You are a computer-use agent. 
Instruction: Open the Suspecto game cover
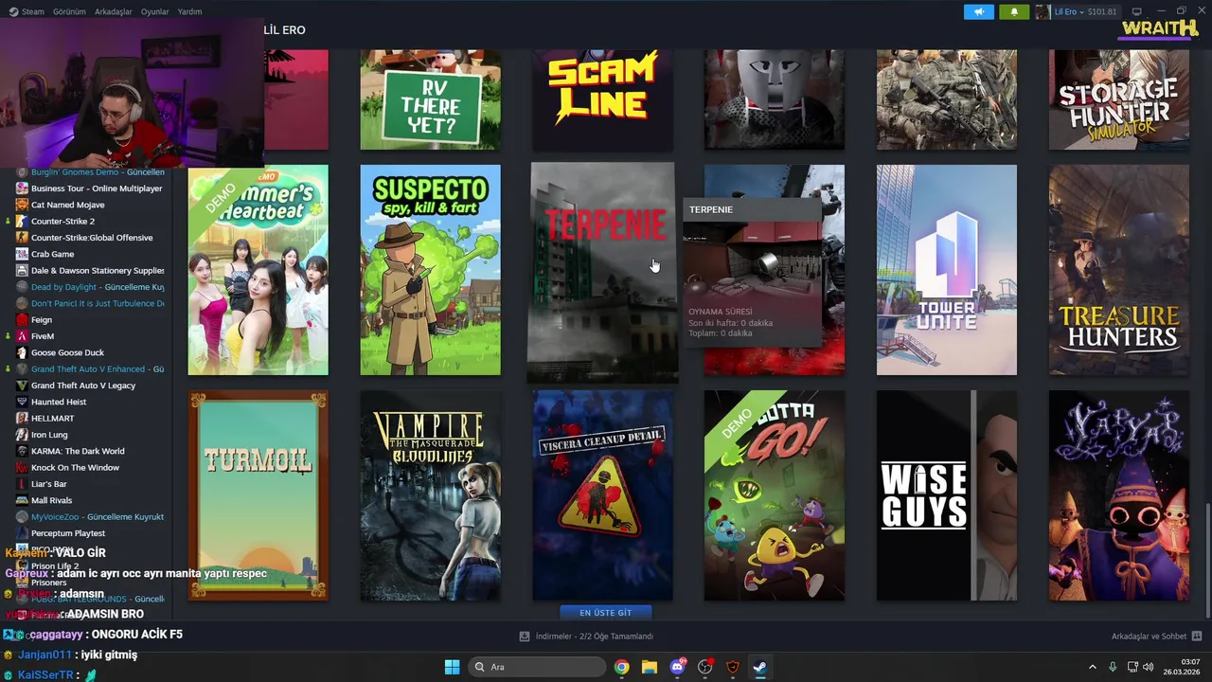point(430,270)
